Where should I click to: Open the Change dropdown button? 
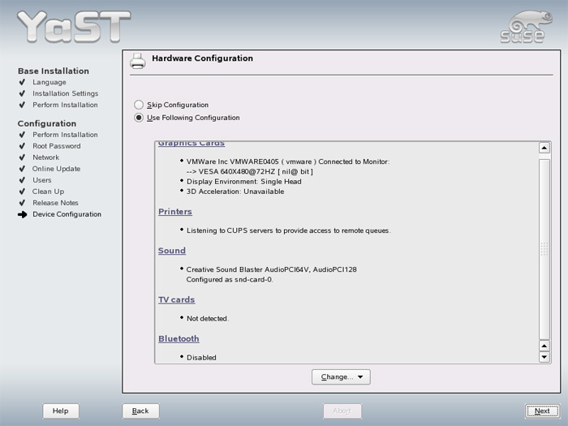pos(341,377)
